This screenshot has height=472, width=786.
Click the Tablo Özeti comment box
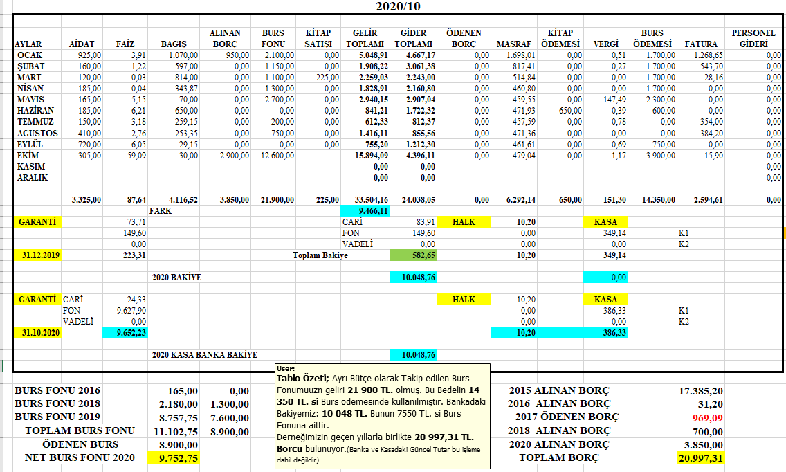tap(383, 417)
